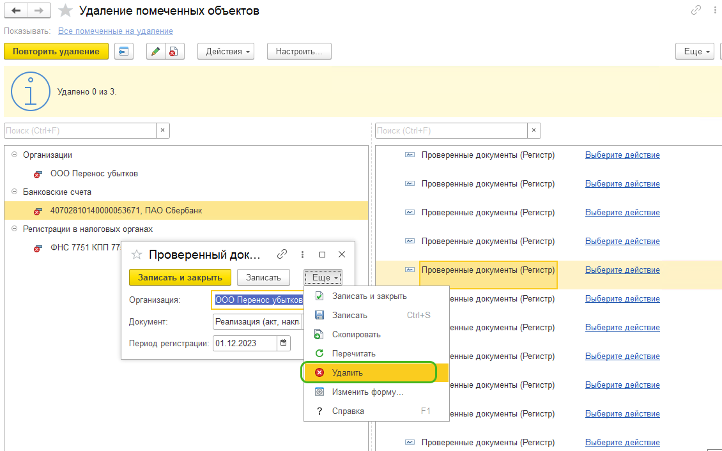Click the green pencil edit icon
The image size is (722, 451).
click(x=155, y=52)
